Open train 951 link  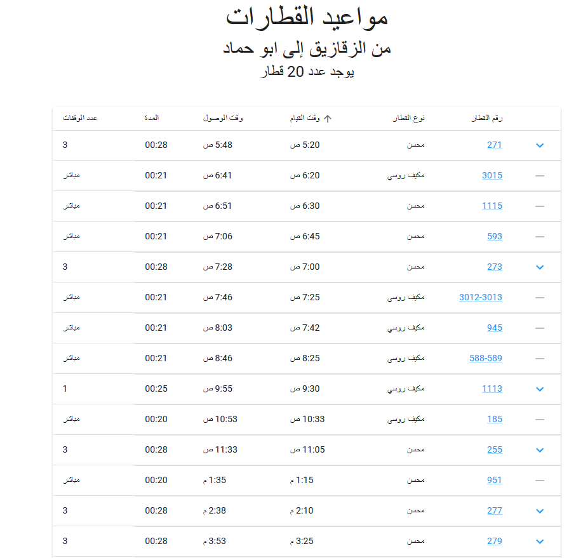click(495, 481)
